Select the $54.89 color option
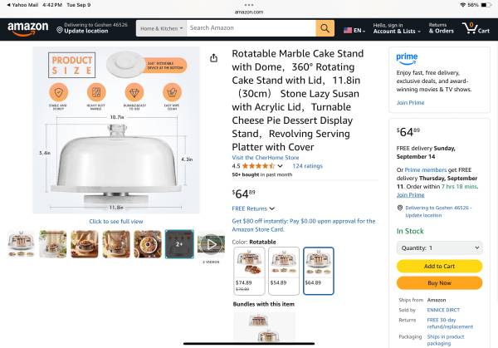 pos(281,271)
